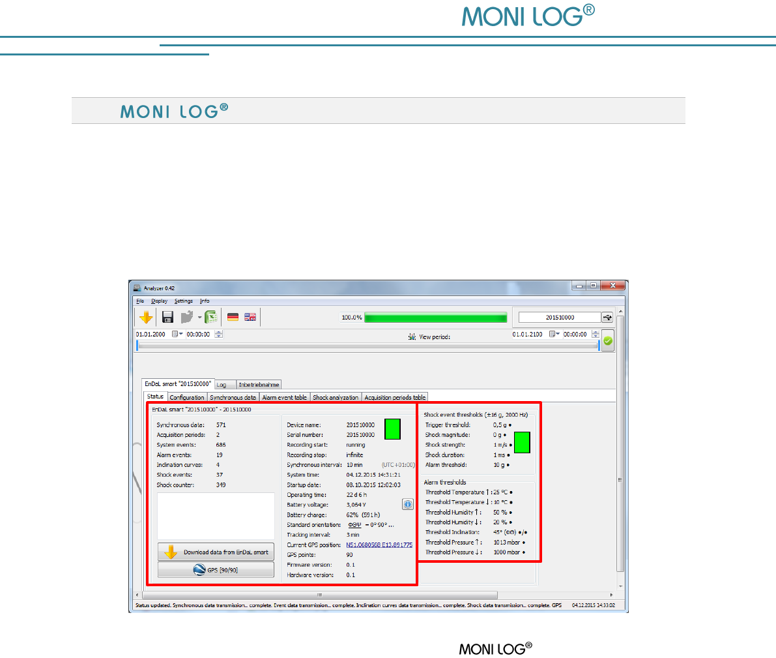Click the floppy disk save icon
Viewport: 776px width, 658px height.
tap(167, 317)
